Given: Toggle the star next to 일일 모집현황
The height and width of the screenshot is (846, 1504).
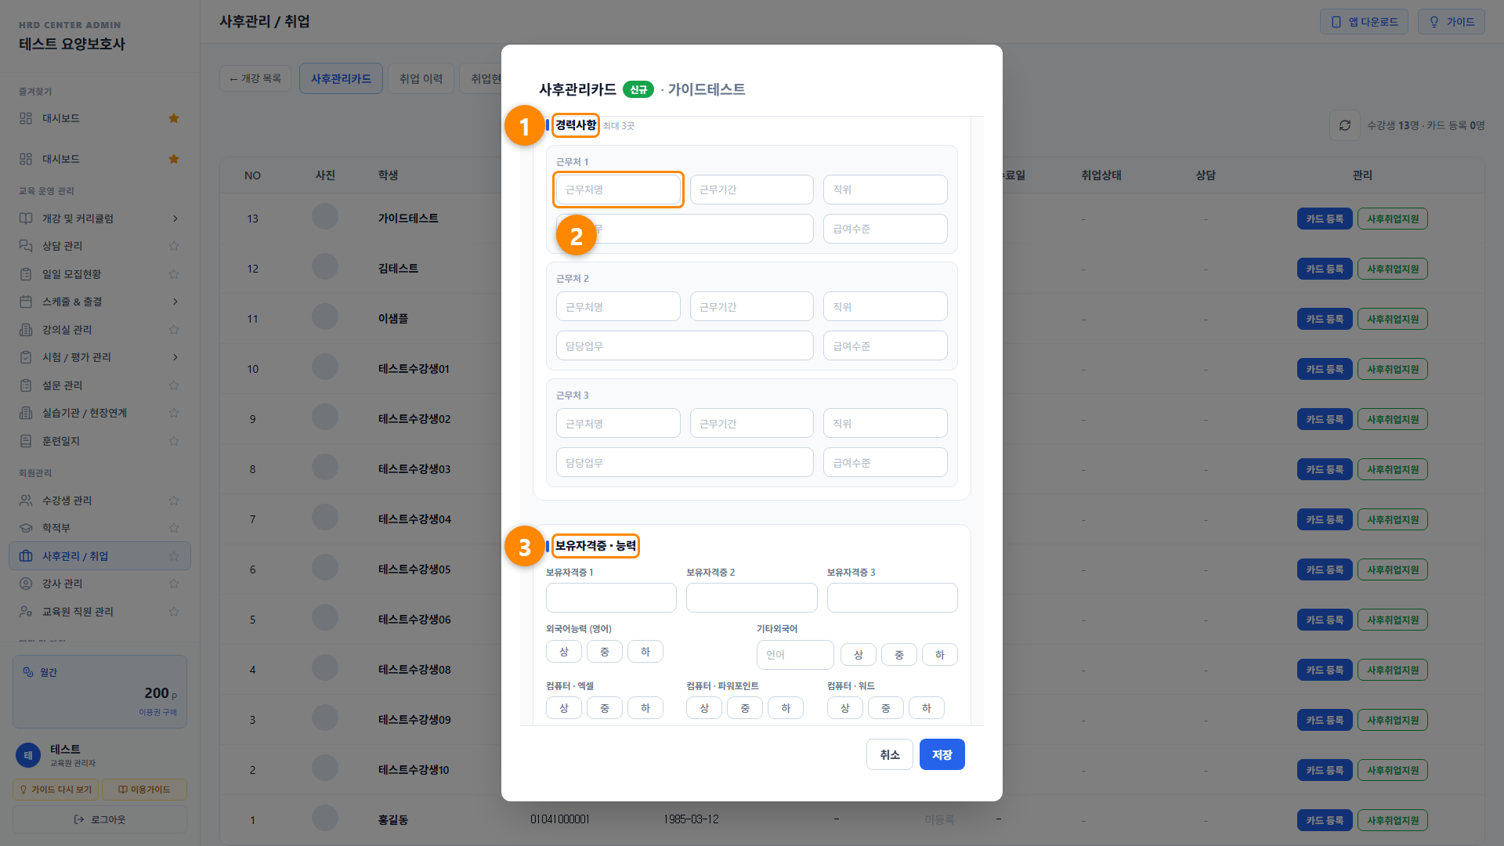Looking at the screenshot, I should (174, 274).
